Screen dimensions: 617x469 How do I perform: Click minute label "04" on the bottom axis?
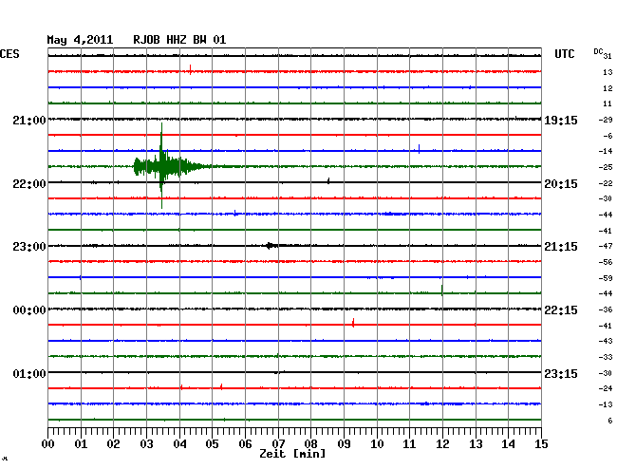point(179,444)
